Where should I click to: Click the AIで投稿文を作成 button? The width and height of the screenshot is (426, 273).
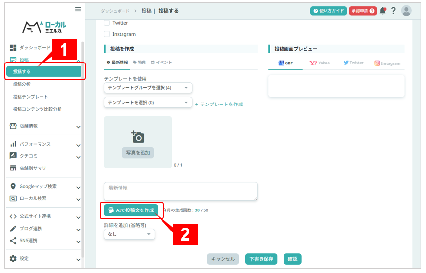[x=131, y=210]
